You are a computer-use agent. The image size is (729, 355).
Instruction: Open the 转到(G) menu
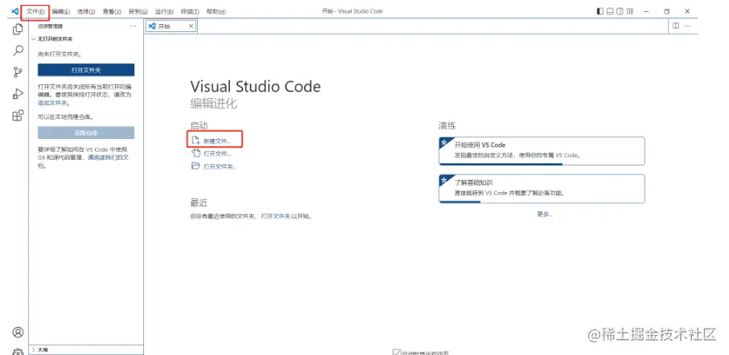coord(138,11)
